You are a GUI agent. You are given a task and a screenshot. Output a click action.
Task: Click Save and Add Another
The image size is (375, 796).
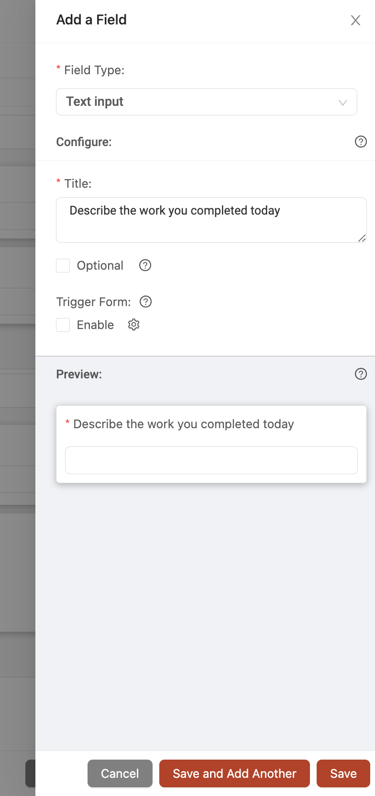234,773
